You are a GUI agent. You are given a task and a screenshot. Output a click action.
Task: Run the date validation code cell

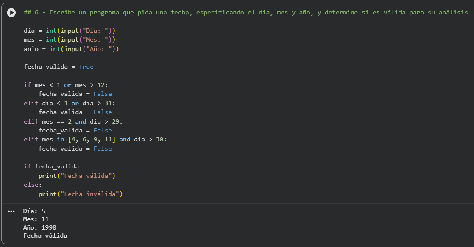point(11,13)
